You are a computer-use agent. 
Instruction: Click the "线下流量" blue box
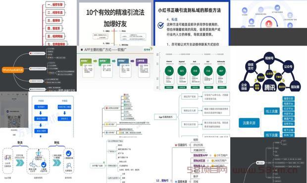point(272,135)
